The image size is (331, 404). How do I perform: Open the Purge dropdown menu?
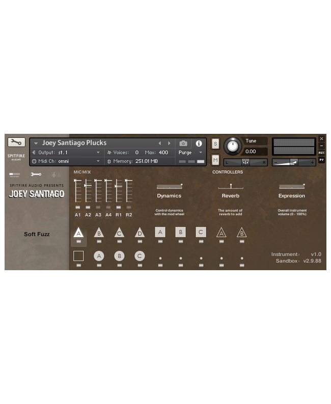[190, 153]
